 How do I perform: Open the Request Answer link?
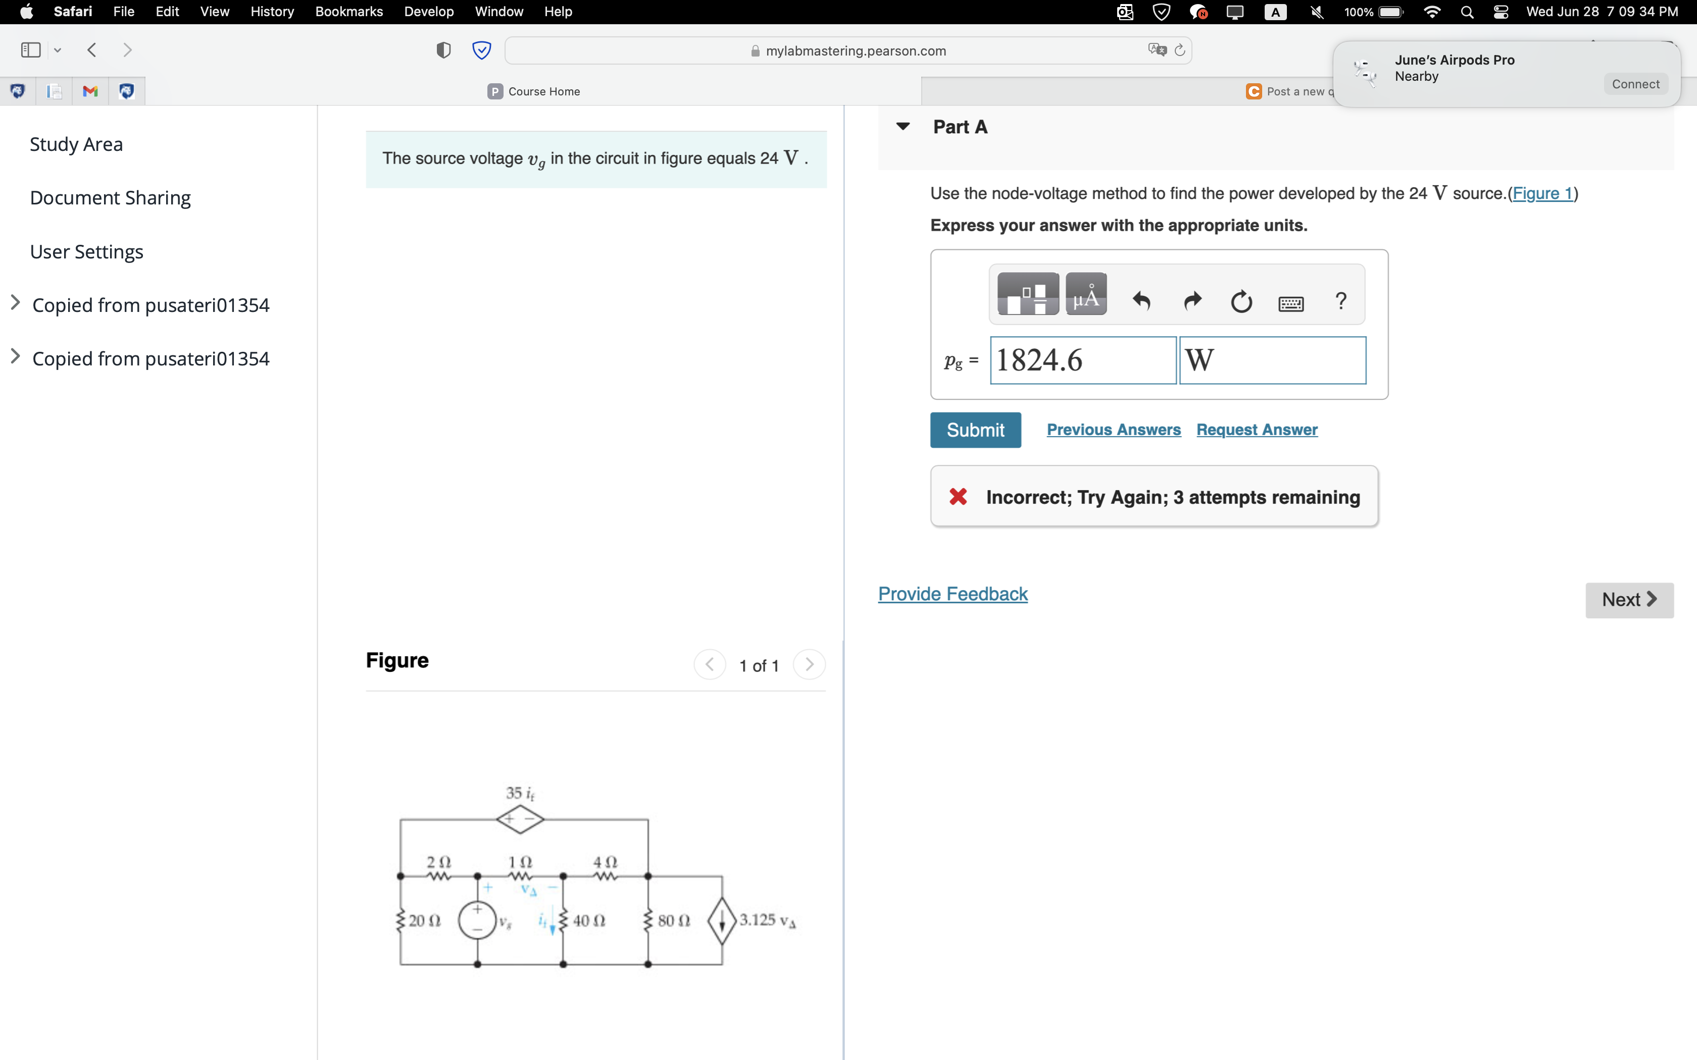1257,430
